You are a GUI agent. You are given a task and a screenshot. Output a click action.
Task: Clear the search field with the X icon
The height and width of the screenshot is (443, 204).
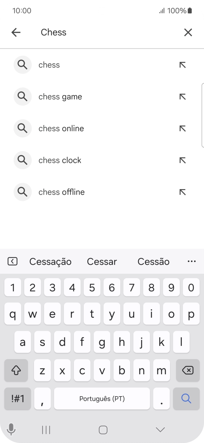(188, 32)
